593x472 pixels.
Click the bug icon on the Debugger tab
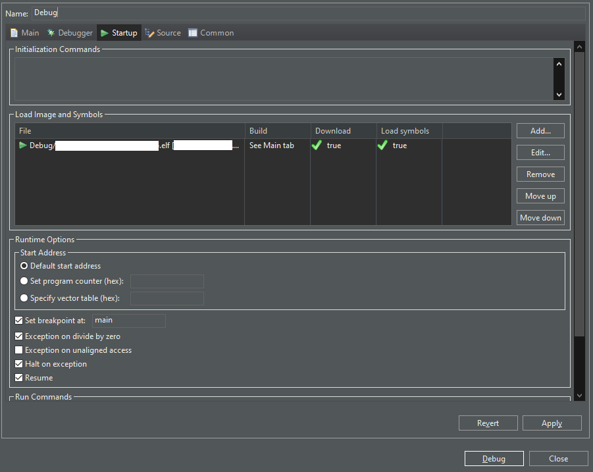coord(51,32)
